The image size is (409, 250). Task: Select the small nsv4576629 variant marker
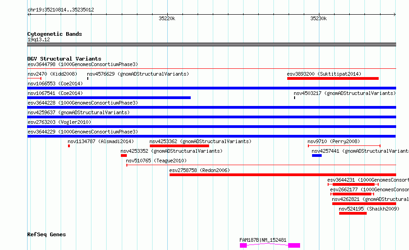point(88,78)
